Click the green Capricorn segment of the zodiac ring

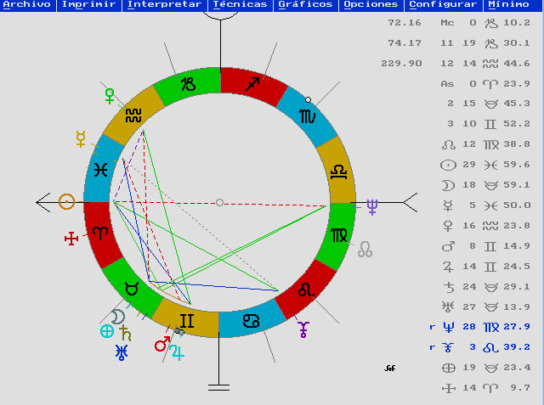(x=187, y=84)
